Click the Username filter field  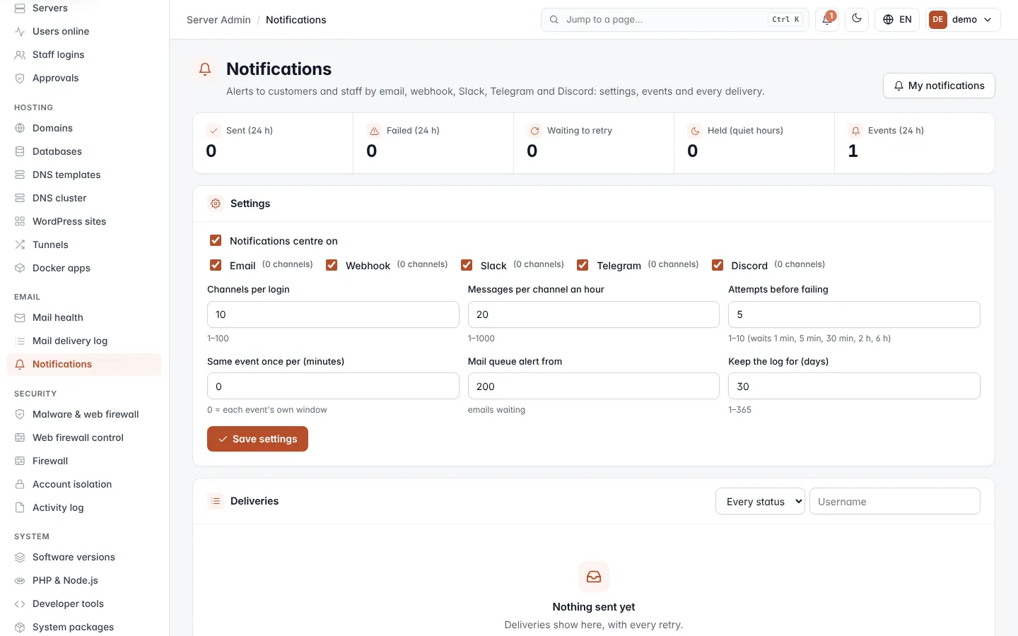(895, 501)
